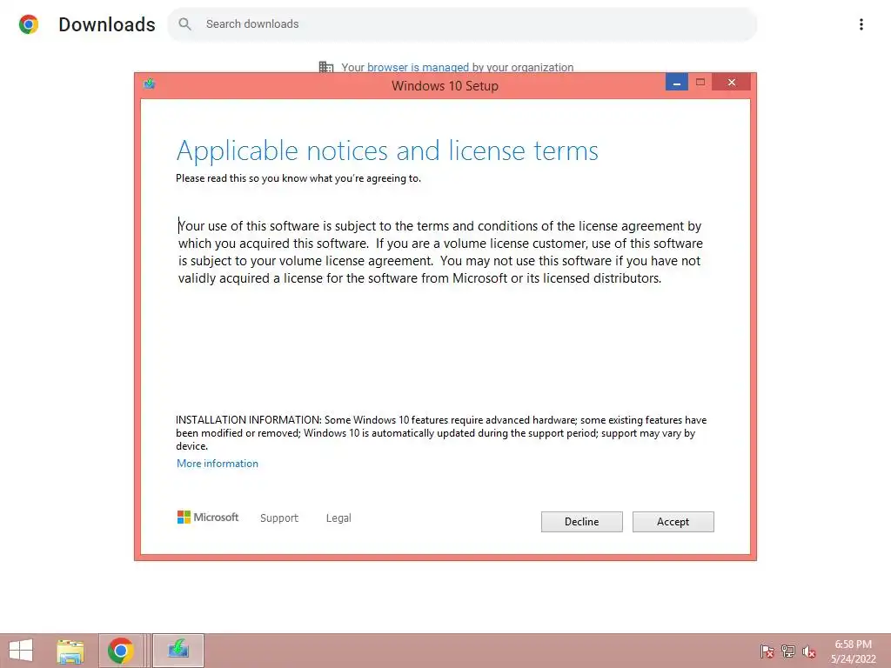The height and width of the screenshot is (668, 891).
Task: Click the Chrome logo beside Downloads
Action: point(29,23)
